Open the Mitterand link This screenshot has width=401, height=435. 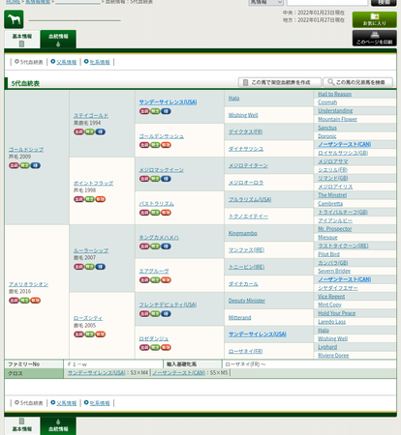239,317
